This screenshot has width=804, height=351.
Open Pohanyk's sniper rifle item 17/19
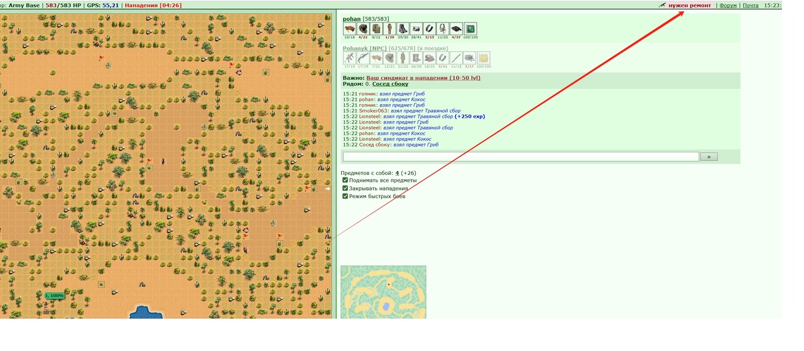pos(362,58)
